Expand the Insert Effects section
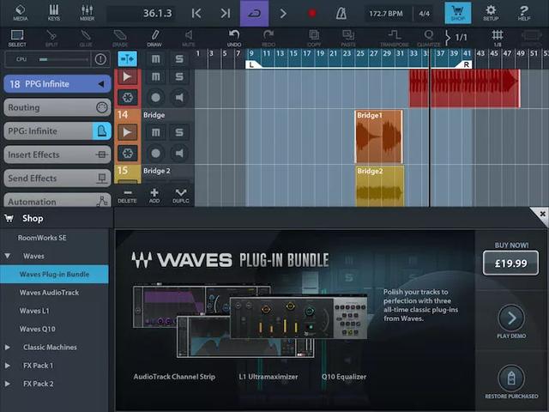The width and height of the screenshot is (549, 412). [57, 154]
